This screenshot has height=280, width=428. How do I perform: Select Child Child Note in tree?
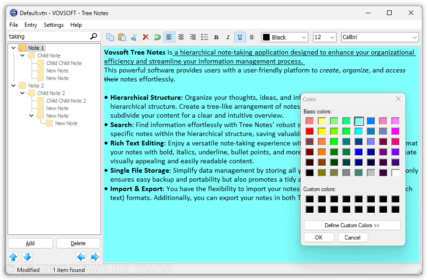point(64,63)
